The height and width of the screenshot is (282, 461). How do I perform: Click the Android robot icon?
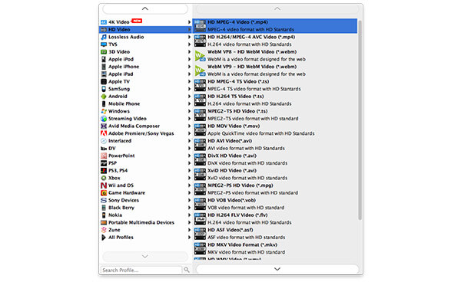click(x=104, y=96)
